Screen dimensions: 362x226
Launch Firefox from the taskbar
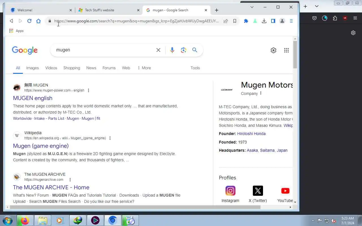(25, 220)
